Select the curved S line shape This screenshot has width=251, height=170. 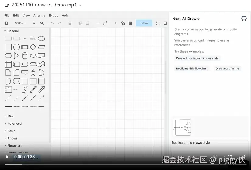tap(25, 90)
